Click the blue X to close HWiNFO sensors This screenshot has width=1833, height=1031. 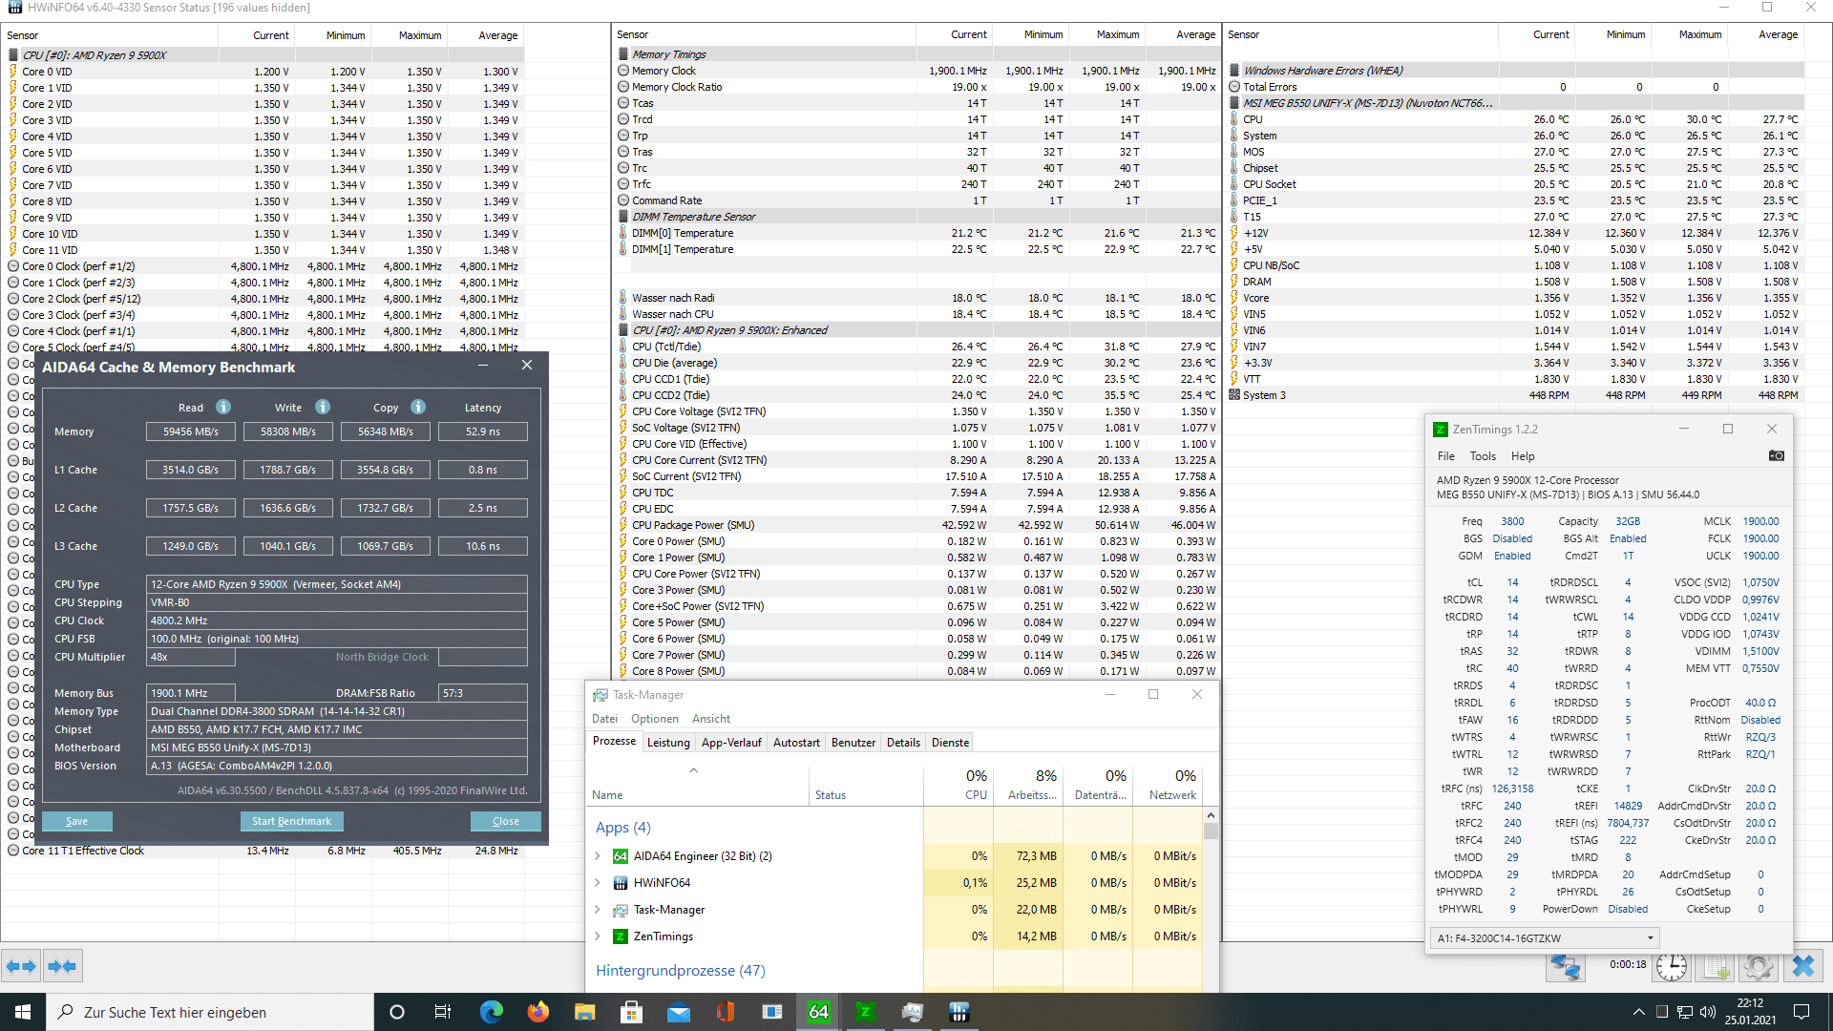pos(1803,966)
